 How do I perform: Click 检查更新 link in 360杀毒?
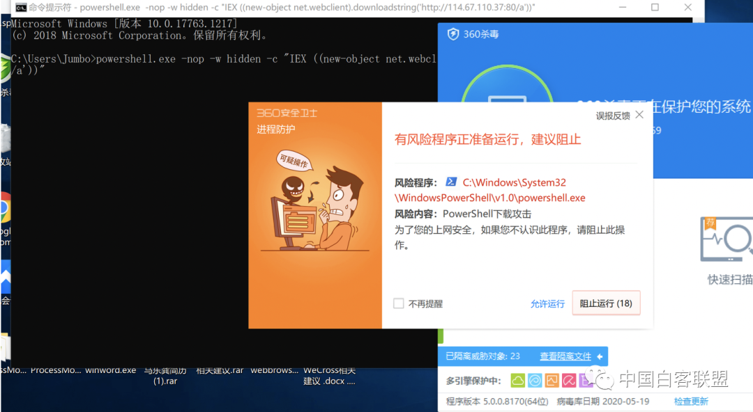pyautogui.click(x=691, y=402)
